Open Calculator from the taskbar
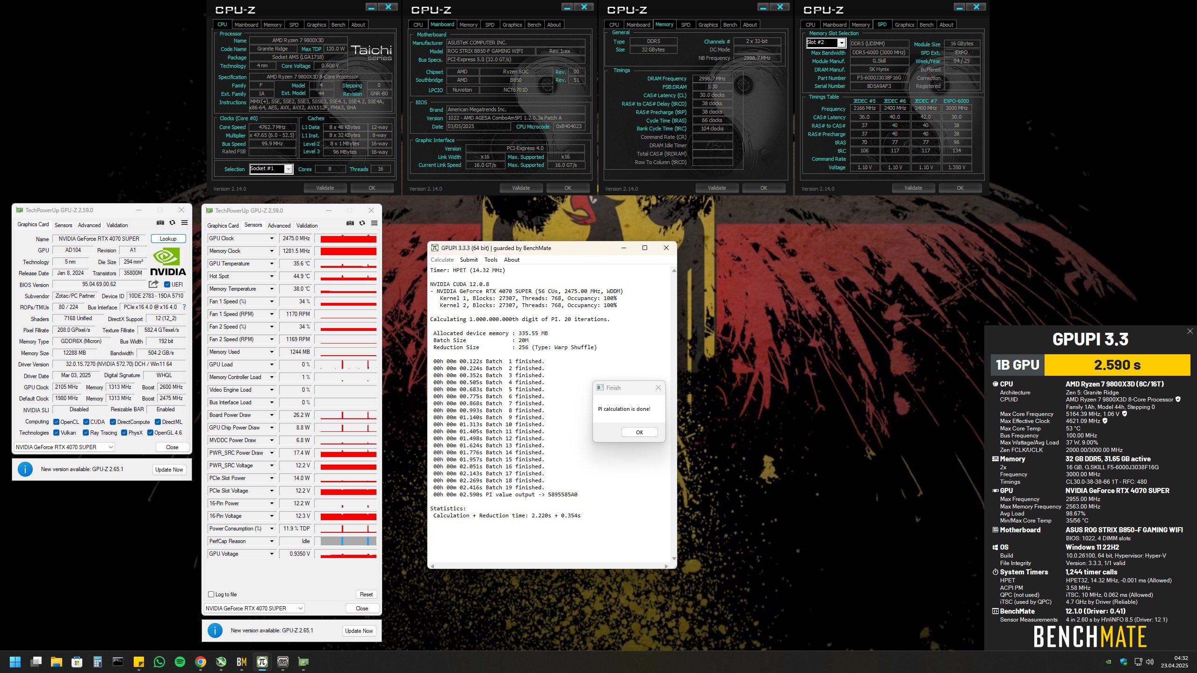 [x=98, y=662]
